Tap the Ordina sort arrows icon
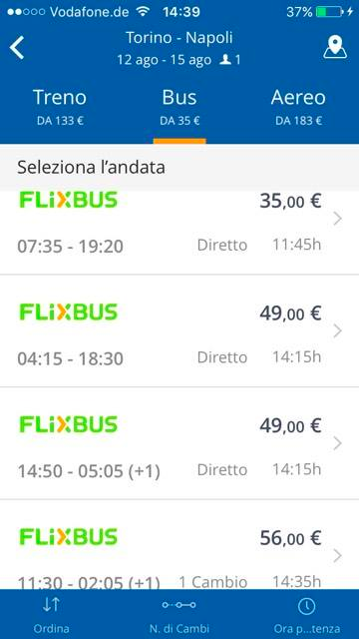This screenshot has height=639, width=359. [x=51, y=605]
